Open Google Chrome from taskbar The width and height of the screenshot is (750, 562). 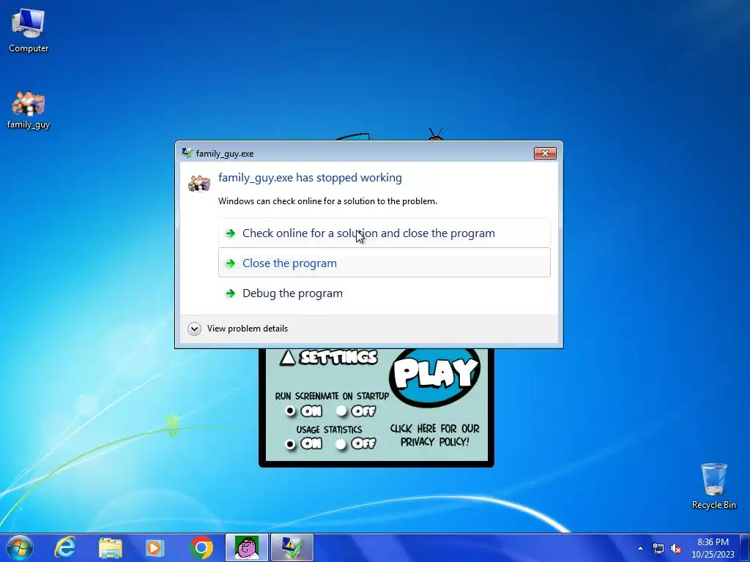pos(201,547)
